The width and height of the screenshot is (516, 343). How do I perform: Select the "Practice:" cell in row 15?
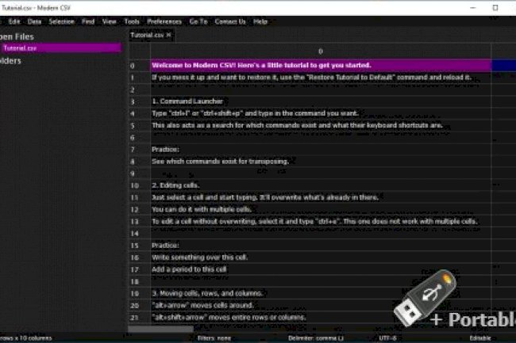coord(321,246)
